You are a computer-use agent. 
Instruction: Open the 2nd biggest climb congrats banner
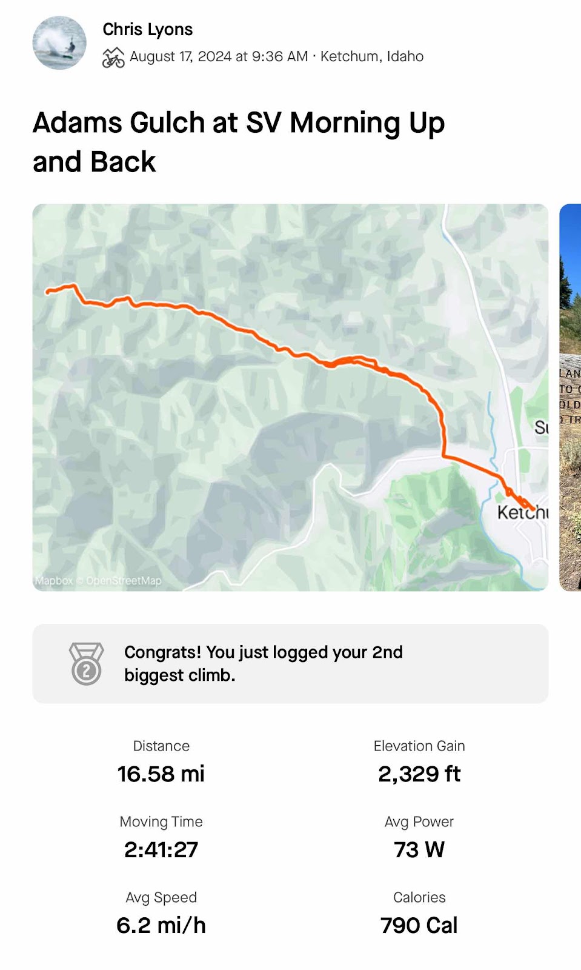(290, 664)
